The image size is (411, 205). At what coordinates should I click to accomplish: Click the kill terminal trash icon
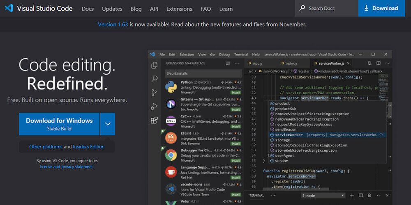click(x=369, y=195)
